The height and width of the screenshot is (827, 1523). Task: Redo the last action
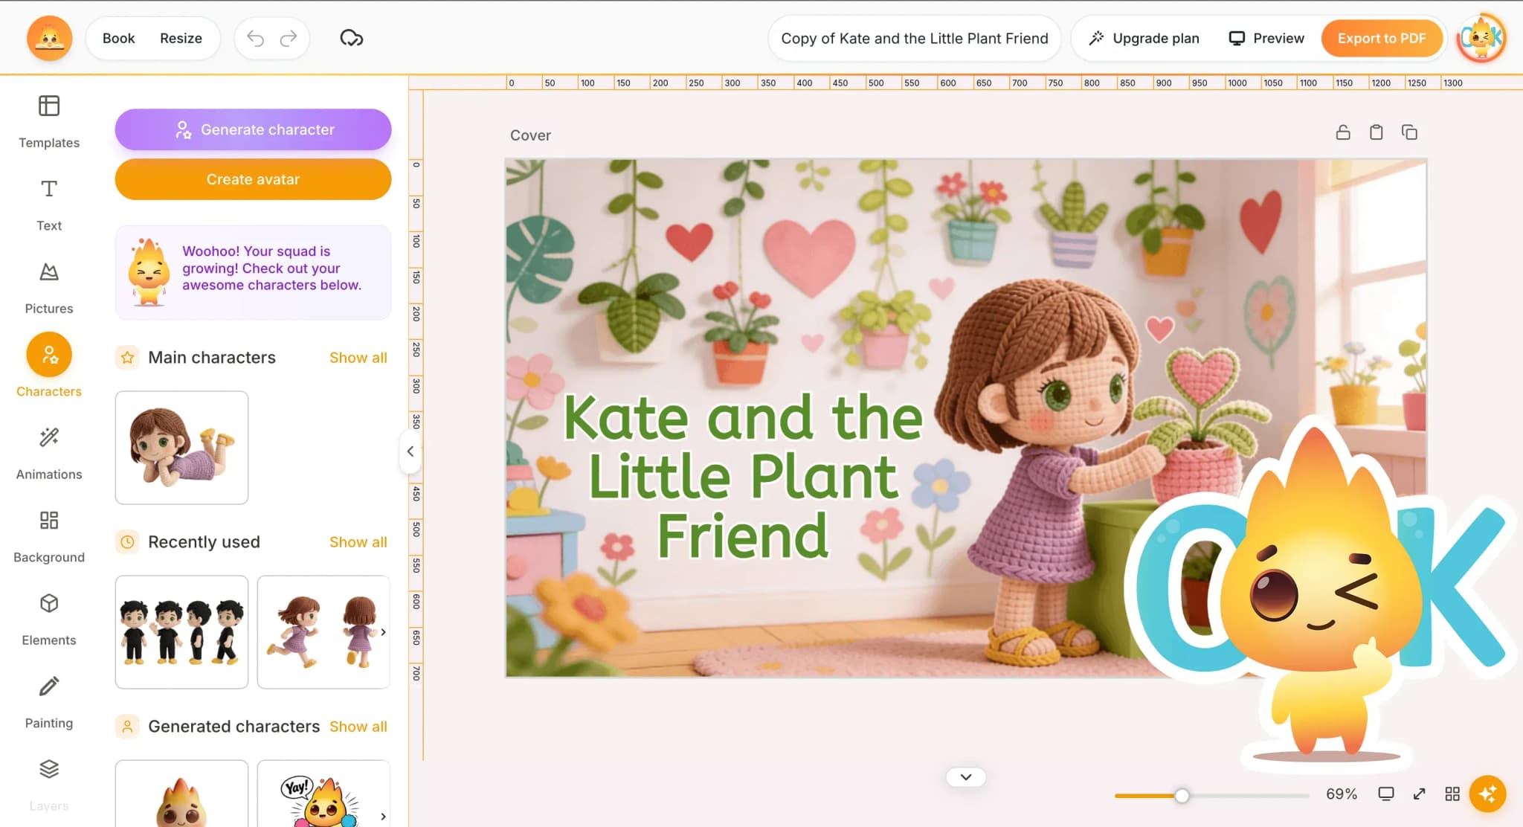[289, 38]
